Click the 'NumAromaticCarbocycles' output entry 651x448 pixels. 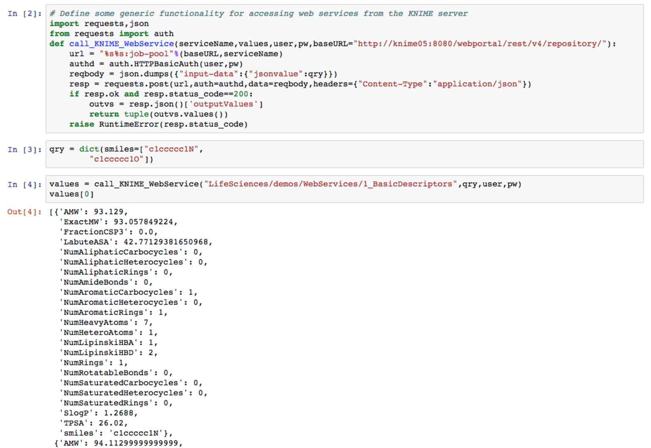128,293
